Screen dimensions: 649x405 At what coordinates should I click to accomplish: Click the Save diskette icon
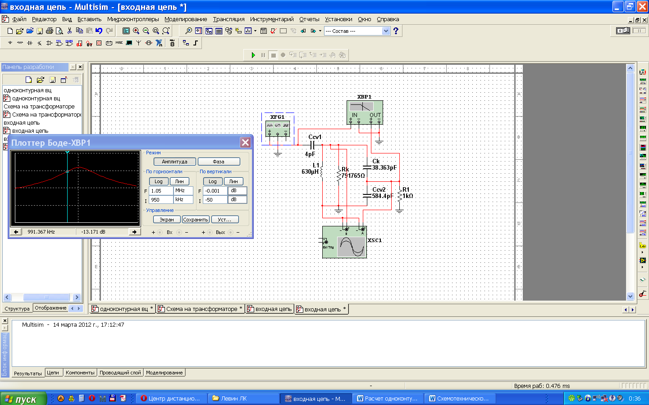point(40,31)
